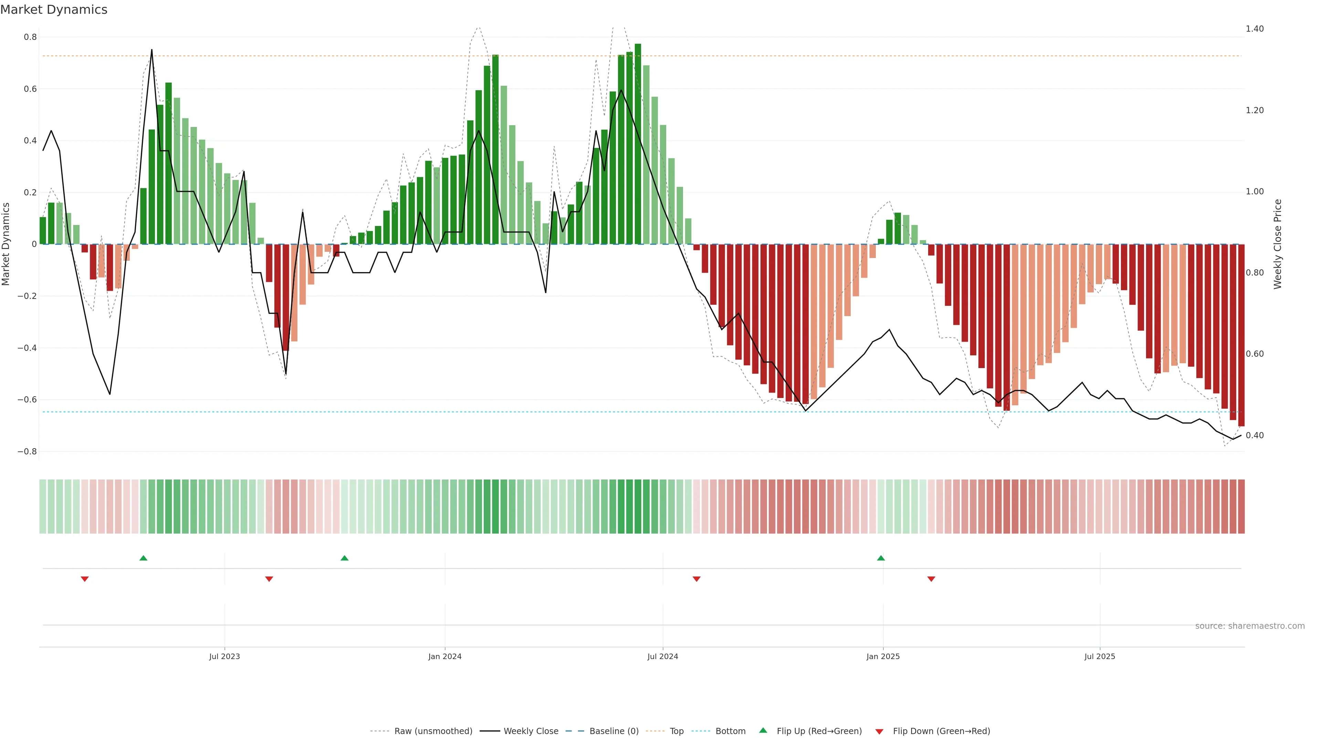The width and height of the screenshot is (1322, 743).
Task: Click the red flip-down marker after Jan 2025
Action: 931,579
